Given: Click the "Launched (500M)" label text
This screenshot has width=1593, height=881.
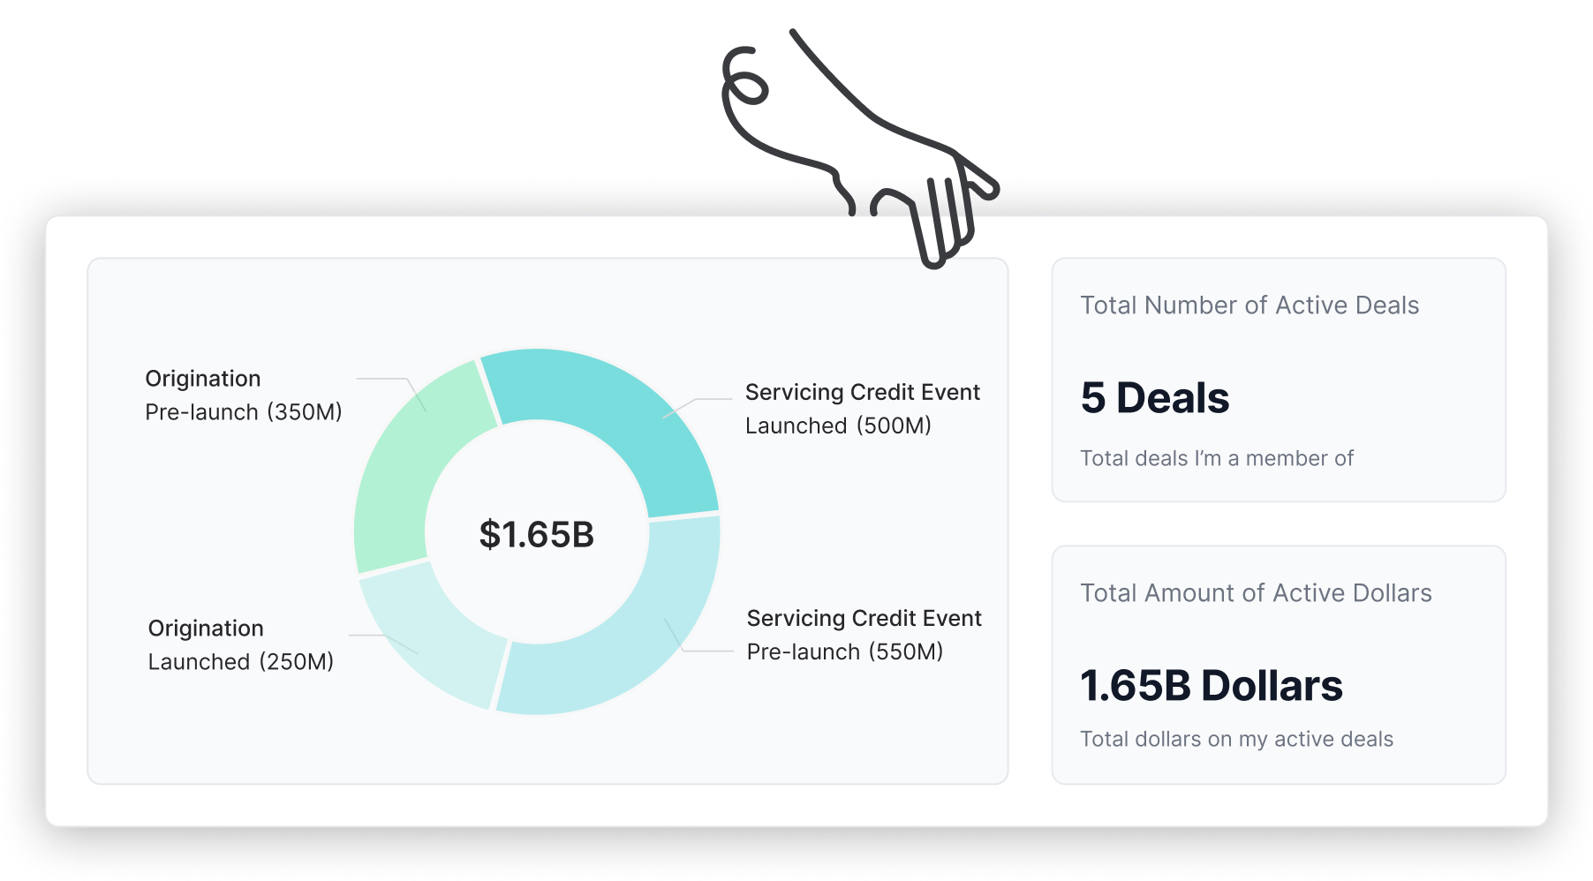Looking at the screenshot, I should click(x=838, y=425).
